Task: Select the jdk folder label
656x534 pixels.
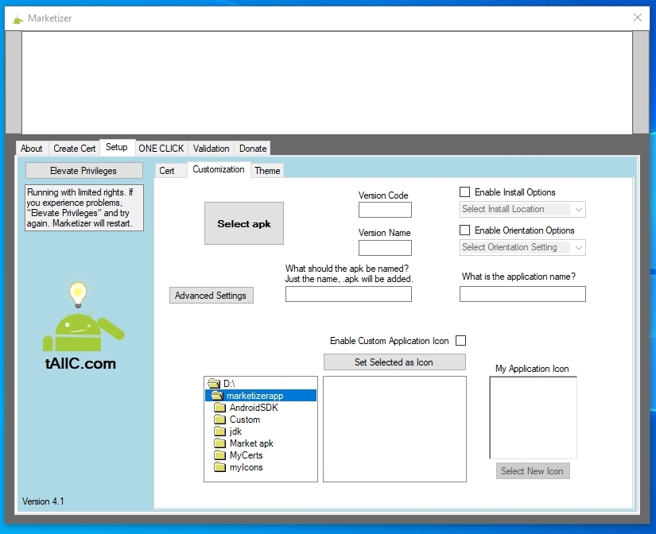Action: [x=235, y=431]
